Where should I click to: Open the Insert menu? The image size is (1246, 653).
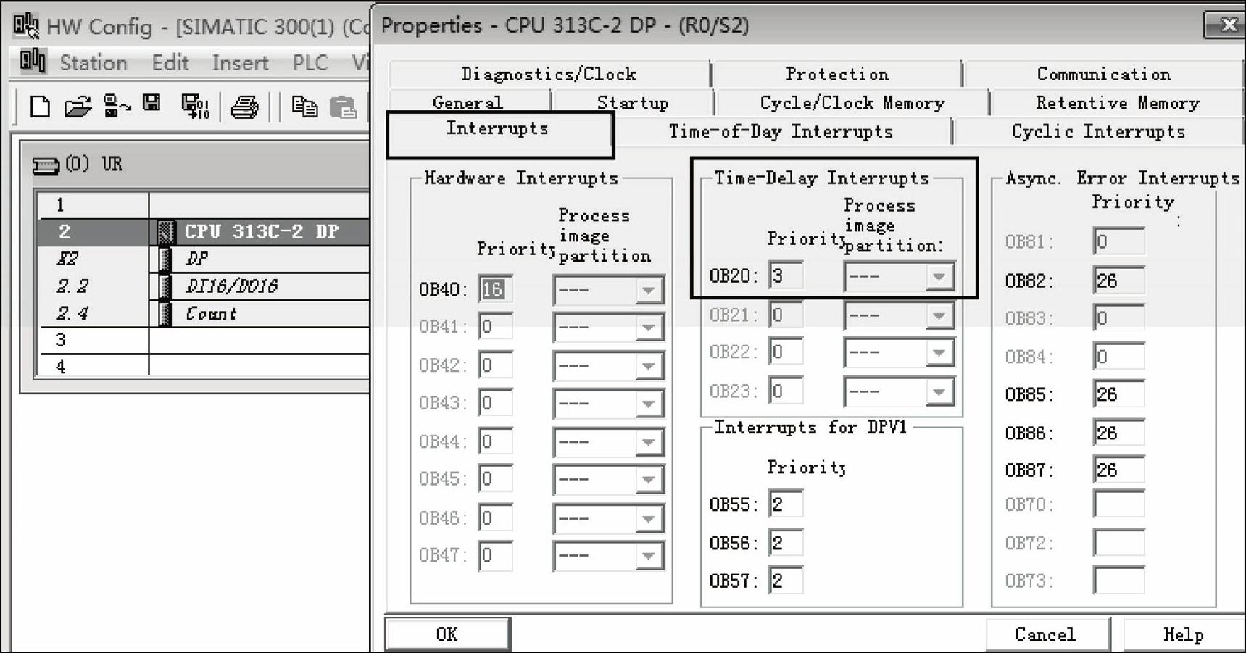click(240, 63)
